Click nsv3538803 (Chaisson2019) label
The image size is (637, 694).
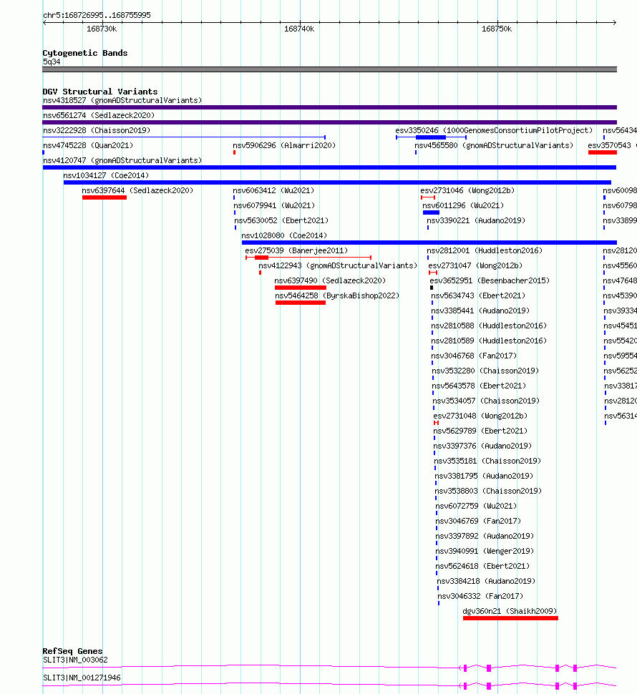click(488, 492)
